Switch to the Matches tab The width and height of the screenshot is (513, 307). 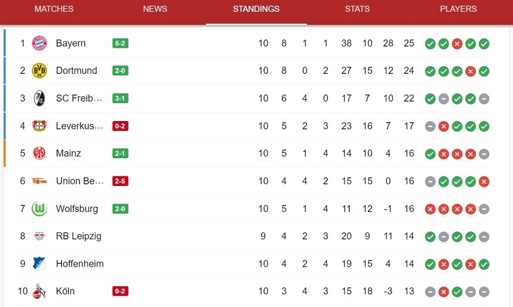coord(54,9)
